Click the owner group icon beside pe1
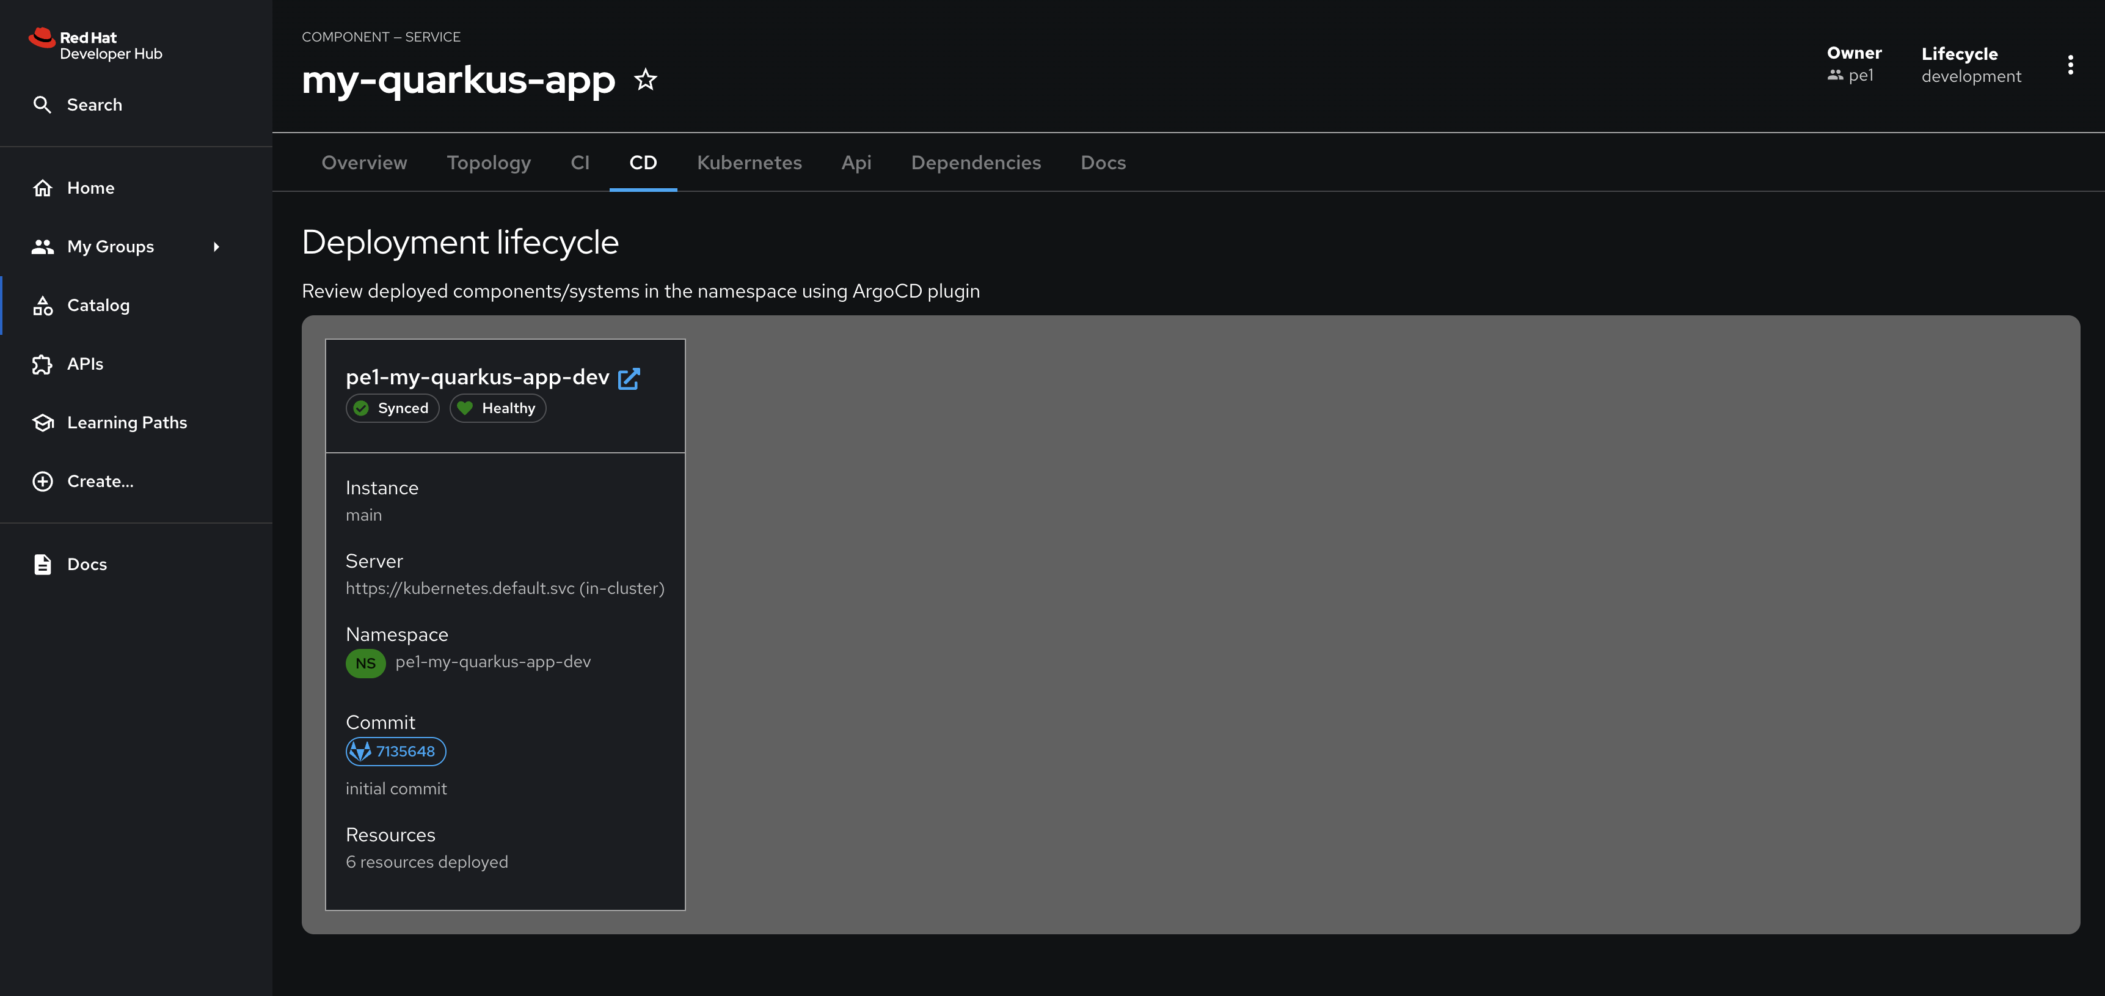 (x=1836, y=75)
